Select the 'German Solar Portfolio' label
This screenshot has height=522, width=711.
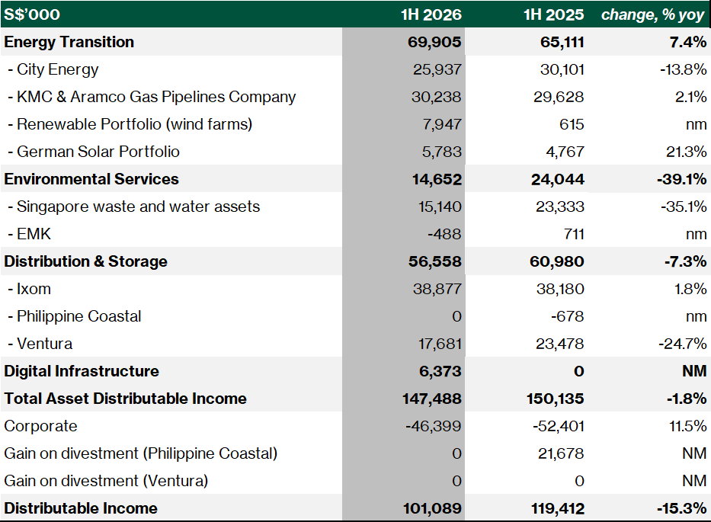click(x=98, y=152)
